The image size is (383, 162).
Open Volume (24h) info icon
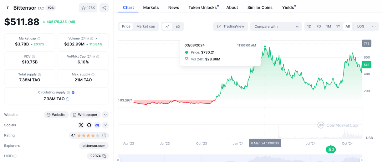[92, 39]
